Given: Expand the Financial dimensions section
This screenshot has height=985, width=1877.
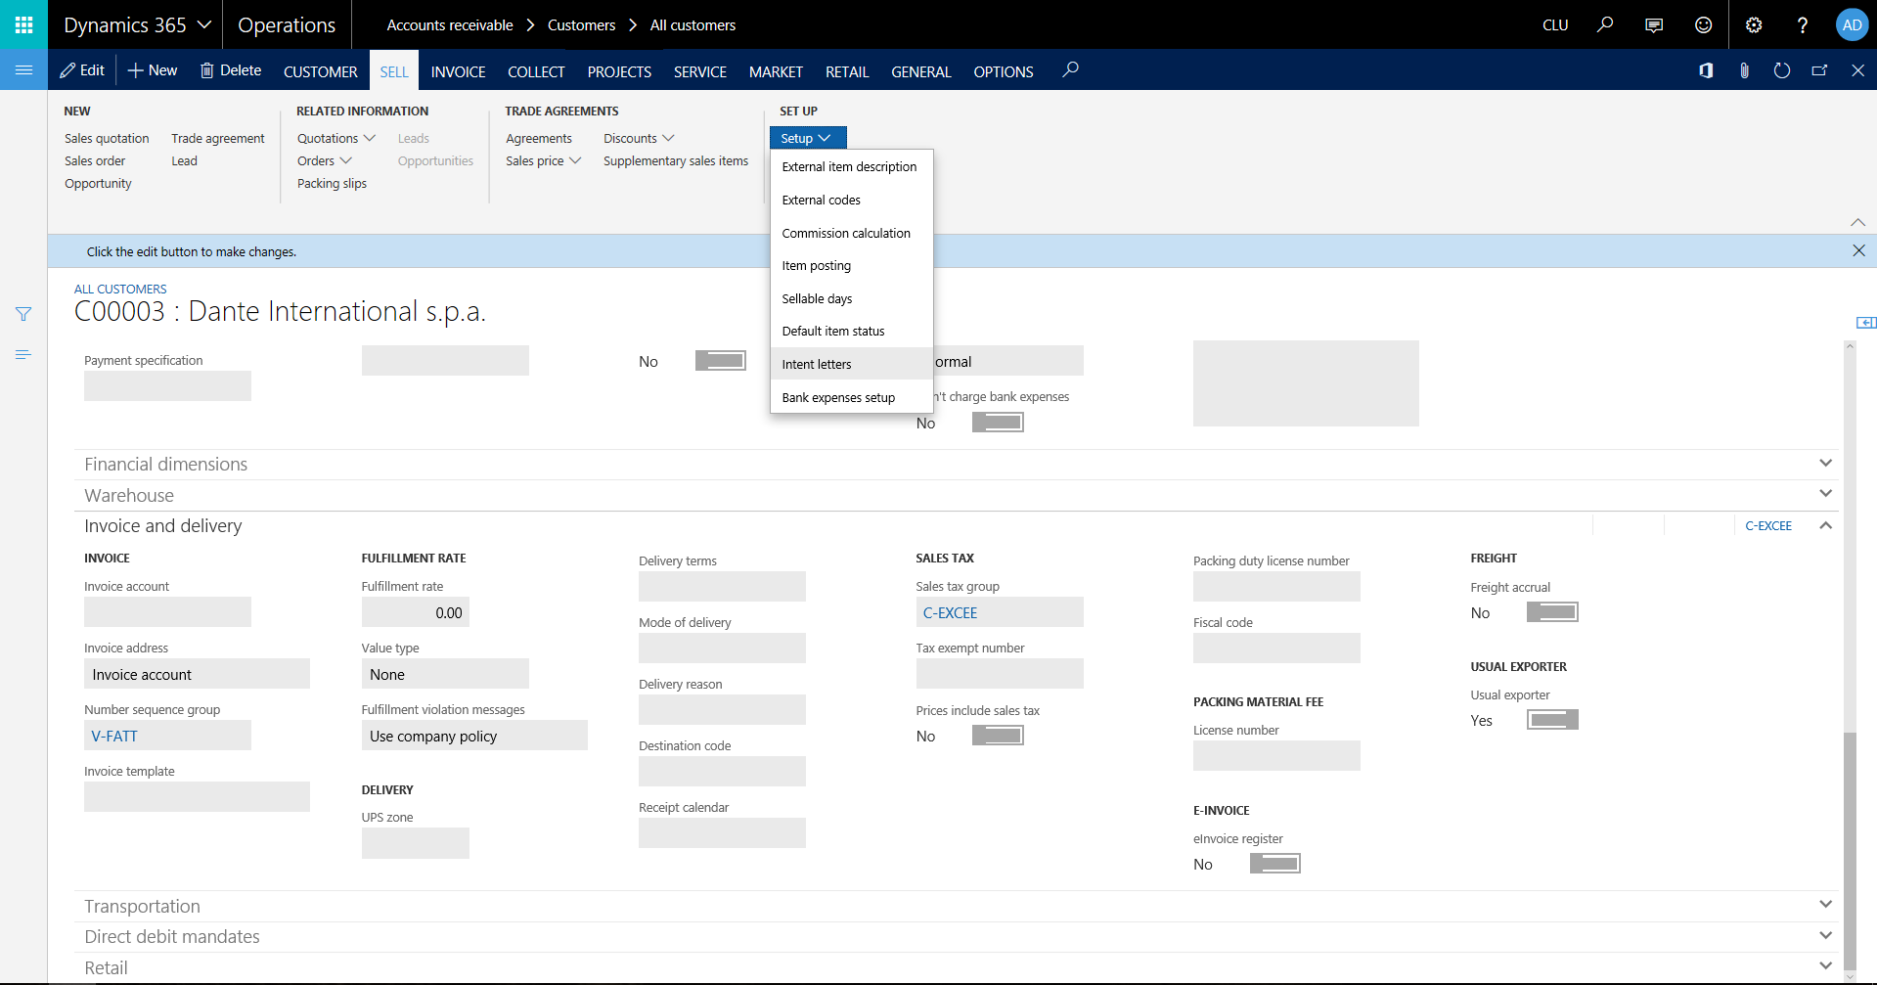Looking at the screenshot, I should [957, 464].
